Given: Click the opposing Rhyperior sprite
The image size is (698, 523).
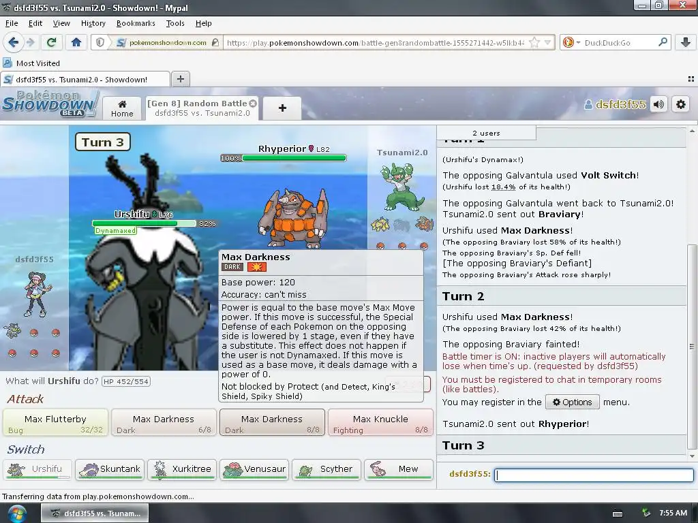Looking at the screenshot, I should pos(294,219).
